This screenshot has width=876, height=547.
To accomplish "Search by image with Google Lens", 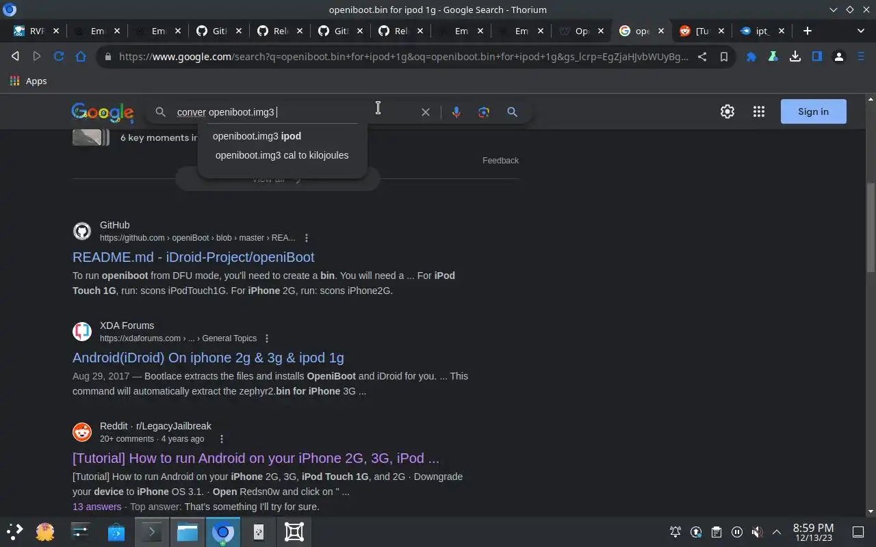I will coord(484,112).
